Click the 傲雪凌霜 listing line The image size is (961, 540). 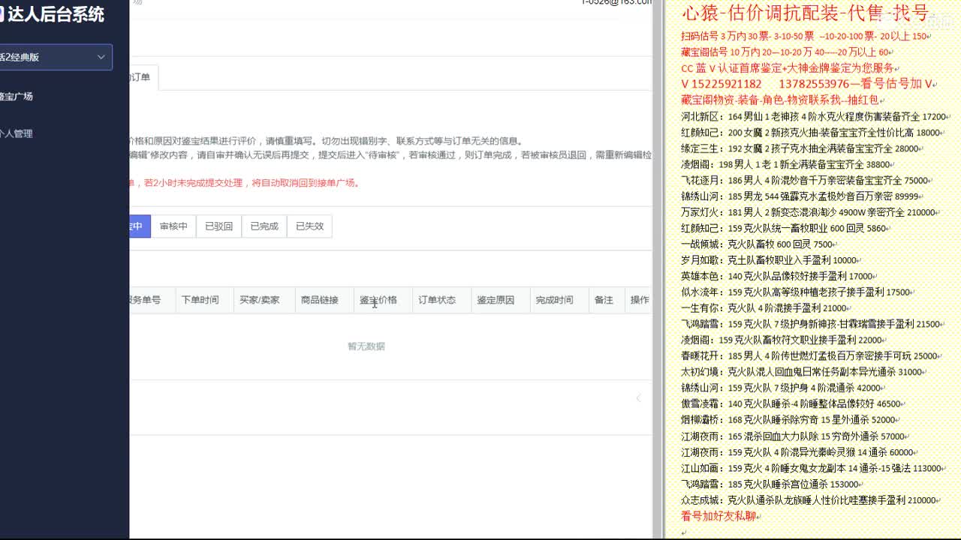(x=794, y=404)
